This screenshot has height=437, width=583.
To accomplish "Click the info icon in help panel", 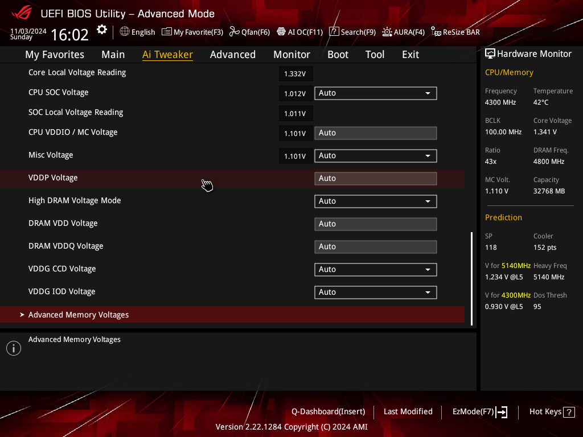I will click(14, 348).
